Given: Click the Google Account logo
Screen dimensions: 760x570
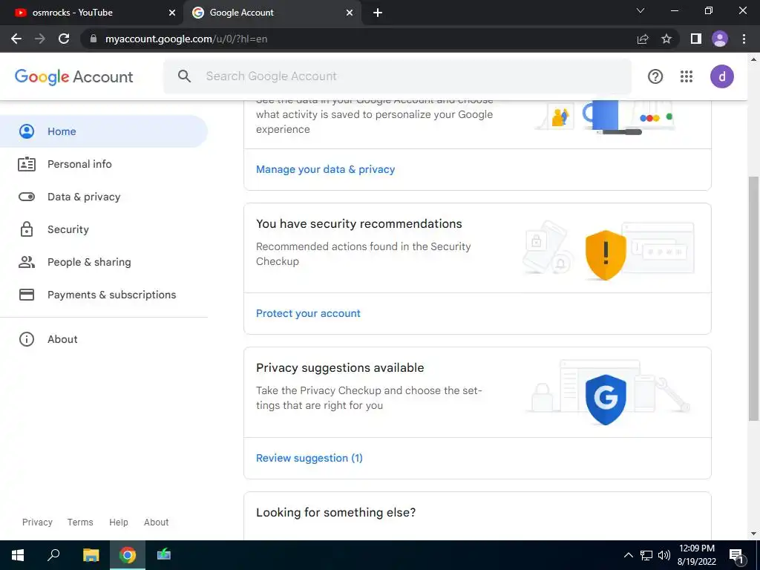Looking at the screenshot, I should tap(73, 76).
